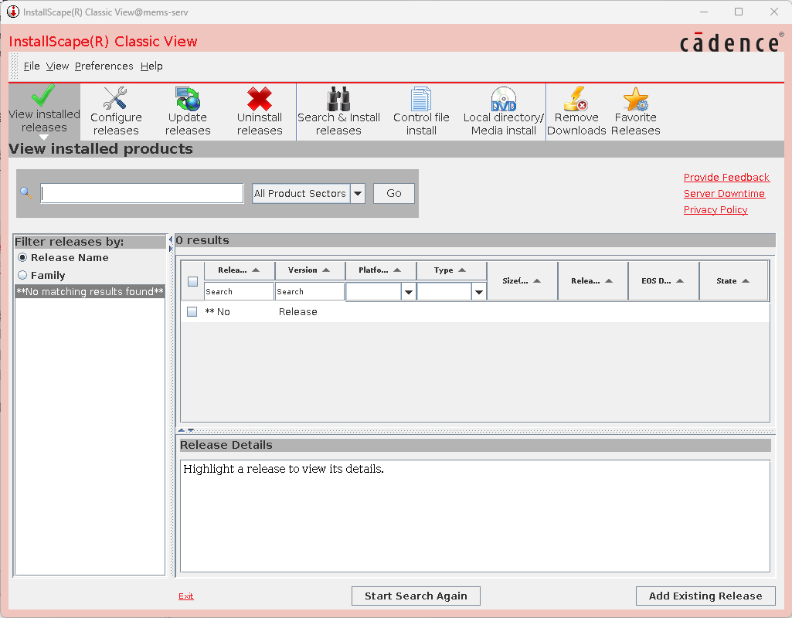Open the Server Downtime link

(x=724, y=193)
